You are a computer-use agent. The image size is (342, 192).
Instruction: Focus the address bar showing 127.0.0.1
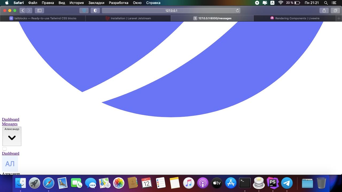coord(171,11)
